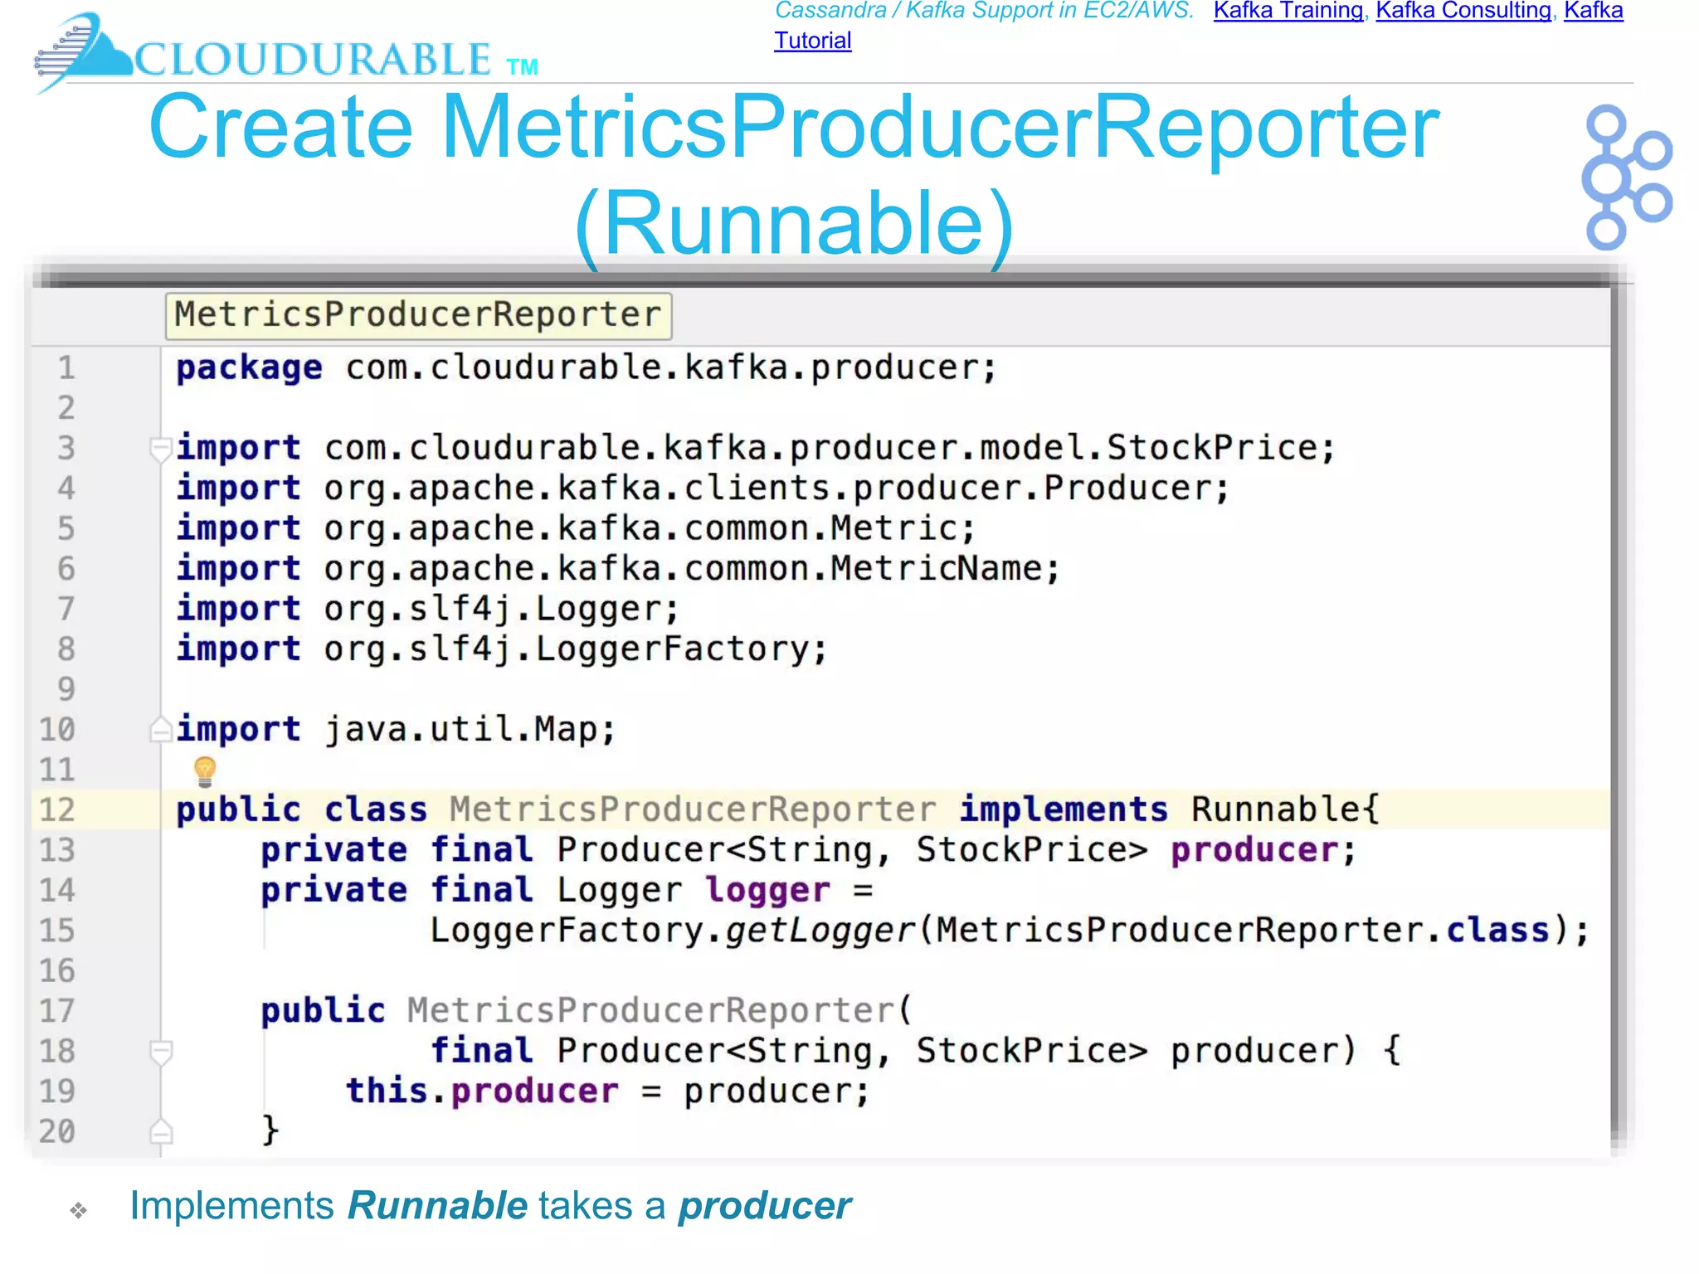Click 'Runnable{' in the class declaration

pos(1285,810)
